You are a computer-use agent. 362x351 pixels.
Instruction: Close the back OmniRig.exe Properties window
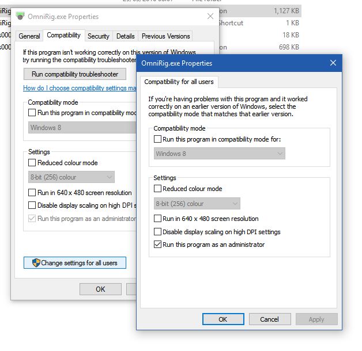click(210, 16)
